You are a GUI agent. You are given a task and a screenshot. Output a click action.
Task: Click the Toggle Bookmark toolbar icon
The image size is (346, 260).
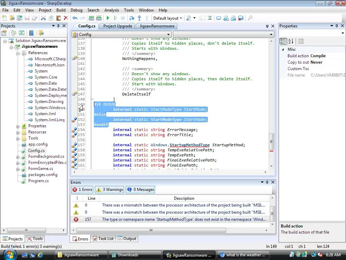219,18
